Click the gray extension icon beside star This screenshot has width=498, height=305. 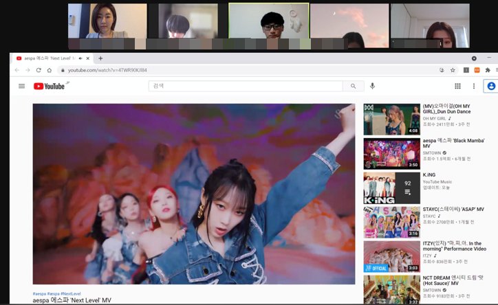pyautogui.click(x=466, y=70)
